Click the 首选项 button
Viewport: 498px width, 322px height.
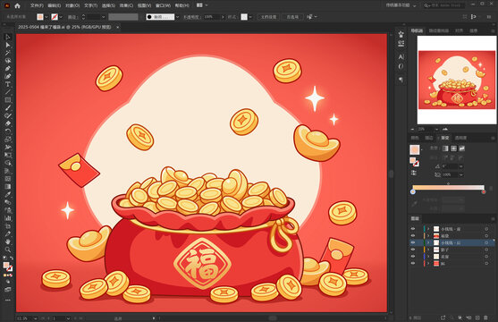(292, 17)
